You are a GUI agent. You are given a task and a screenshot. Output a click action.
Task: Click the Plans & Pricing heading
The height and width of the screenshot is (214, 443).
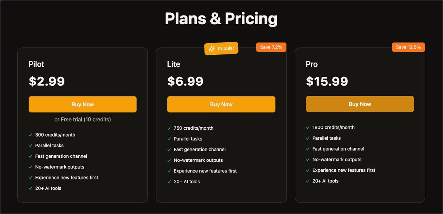click(221, 19)
